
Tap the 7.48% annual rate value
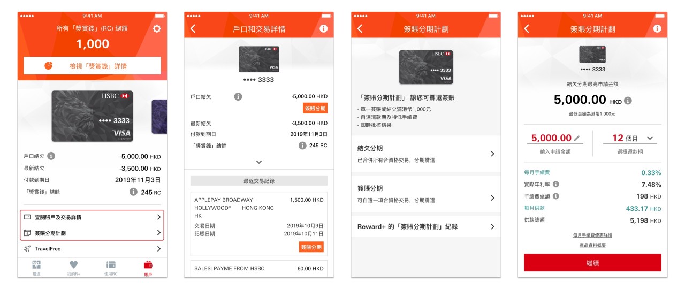[x=651, y=184]
